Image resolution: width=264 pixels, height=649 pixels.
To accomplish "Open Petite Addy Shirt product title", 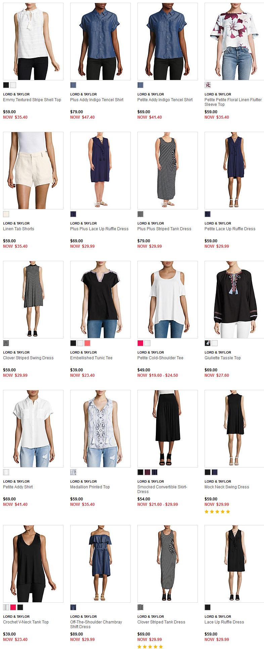I will tap(18, 487).
